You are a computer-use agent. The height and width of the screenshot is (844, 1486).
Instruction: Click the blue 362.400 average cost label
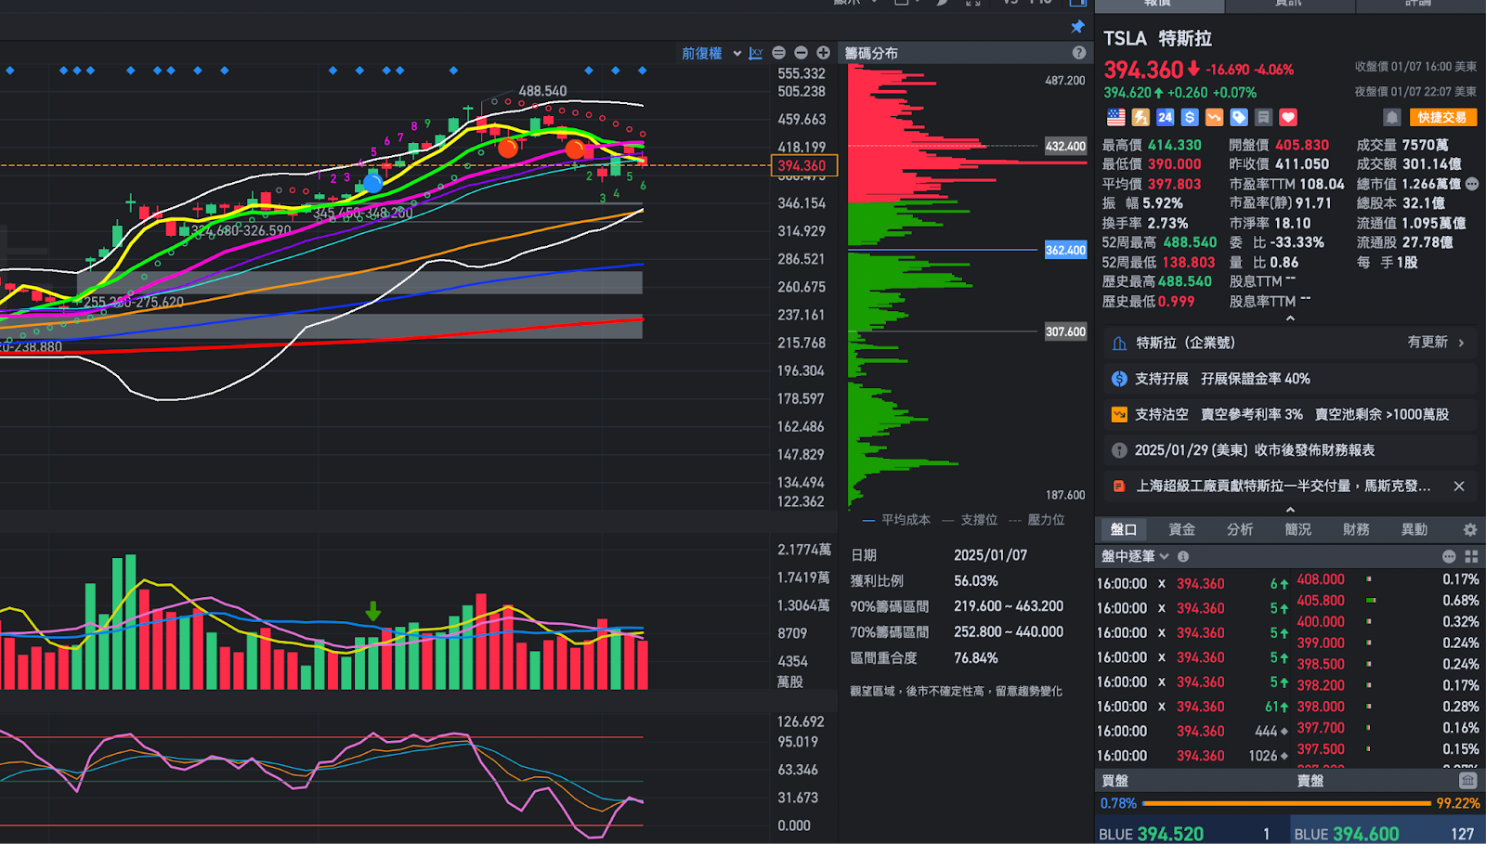(x=1065, y=250)
